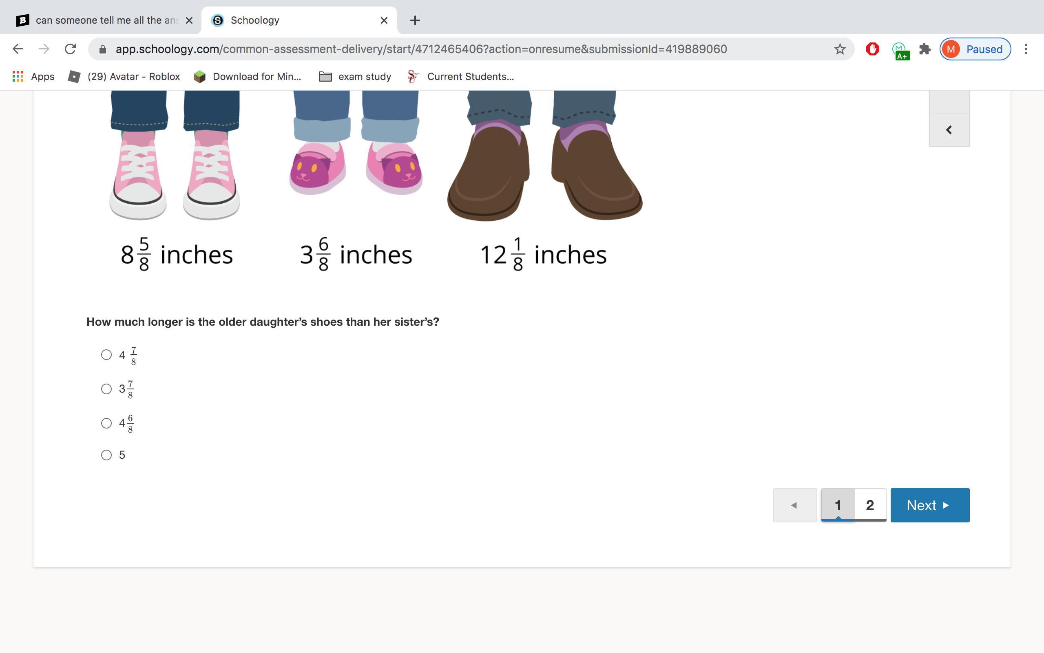Collapse the side panel chevron
Viewport: 1044px width, 653px height.
[949, 130]
